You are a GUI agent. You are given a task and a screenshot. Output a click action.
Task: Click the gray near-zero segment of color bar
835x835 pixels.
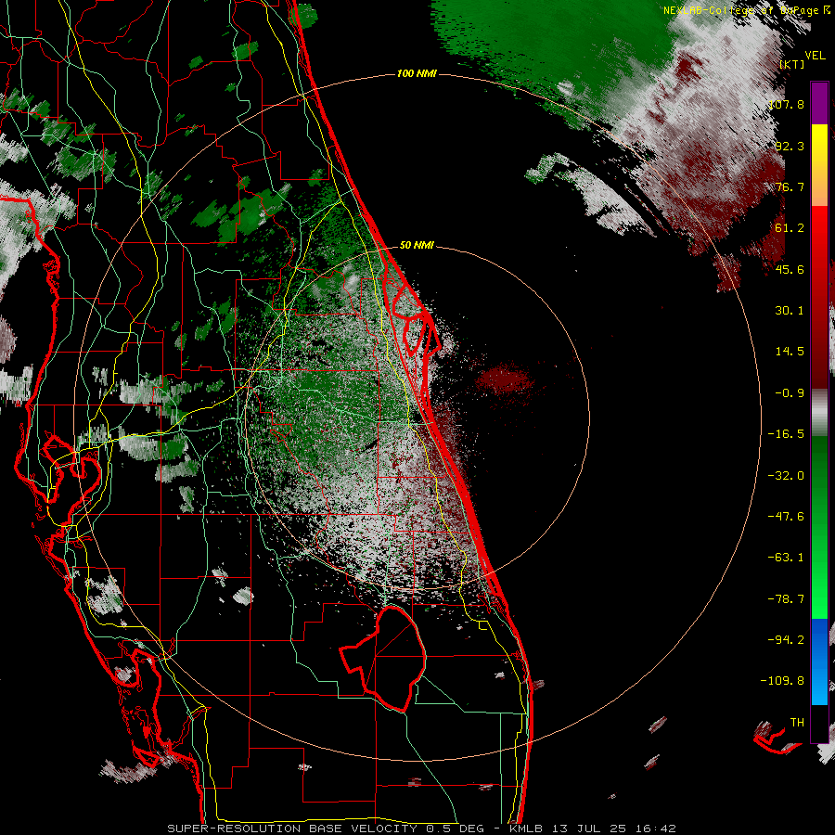[x=819, y=413]
